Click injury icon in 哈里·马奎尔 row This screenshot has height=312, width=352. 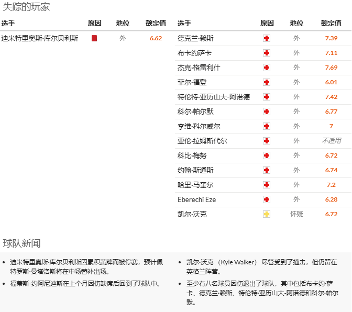(267, 185)
